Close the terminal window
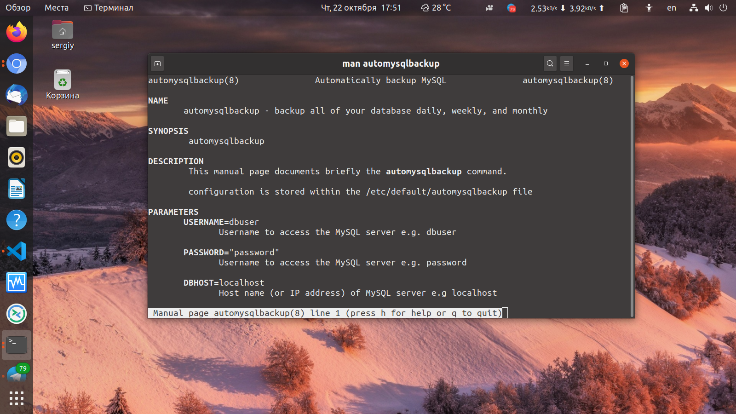Screen dimensions: 736x414 [x=624, y=63]
